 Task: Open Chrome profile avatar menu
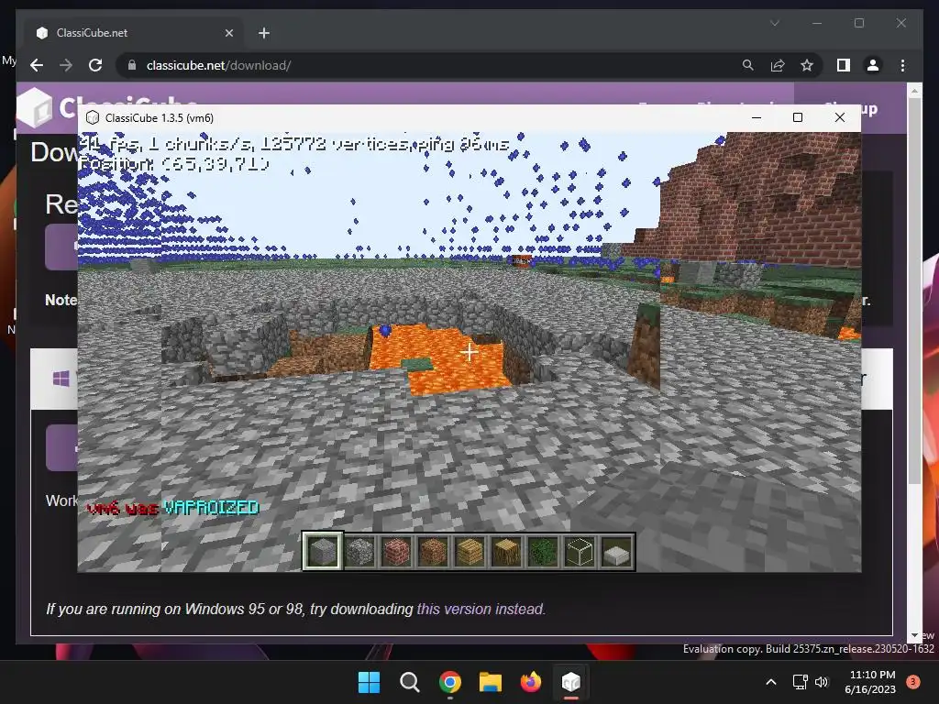click(x=873, y=65)
